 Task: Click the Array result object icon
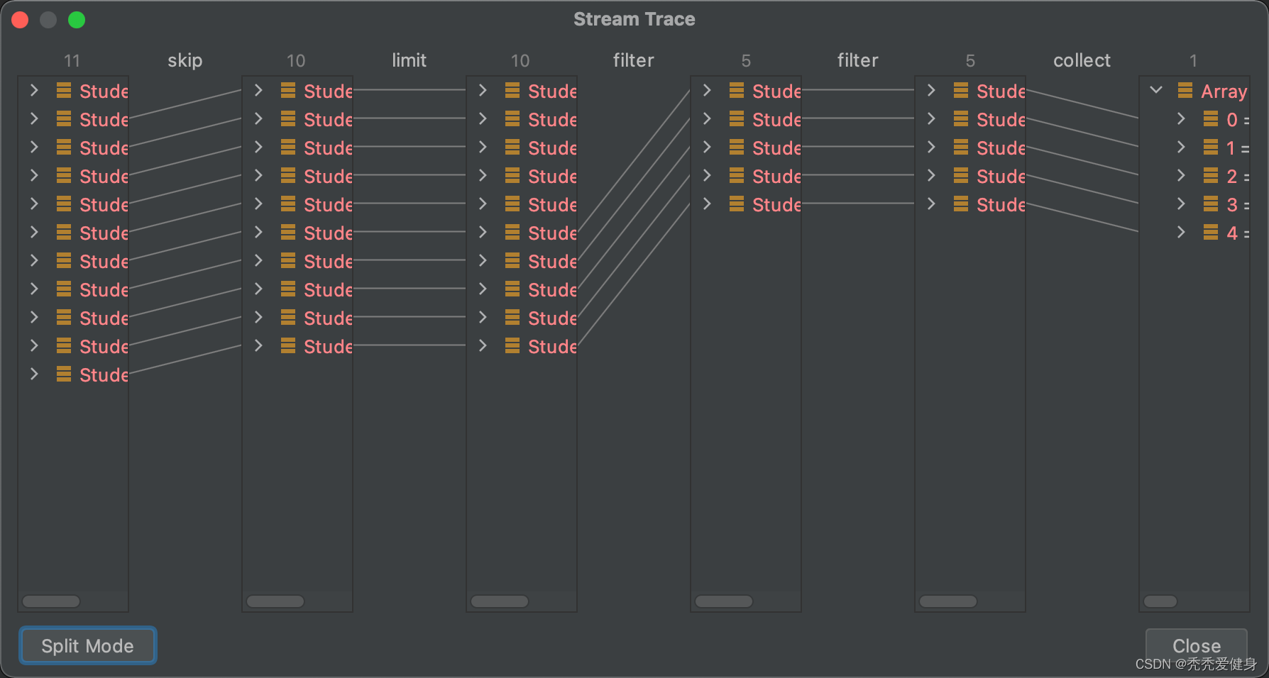1185,91
